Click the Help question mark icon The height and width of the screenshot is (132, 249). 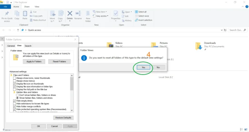tap(247, 7)
